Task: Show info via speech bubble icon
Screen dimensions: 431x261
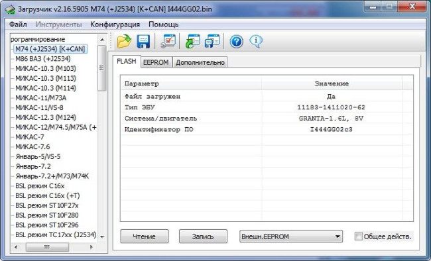Action: pyautogui.click(x=256, y=42)
